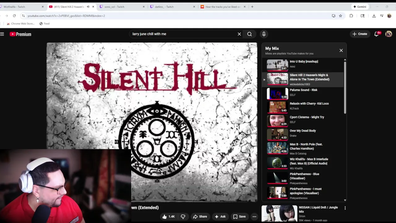Play PinkPantheress - I must apologise
Image resolution: width=396 pixels, height=223 pixels.
(x=303, y=193)
